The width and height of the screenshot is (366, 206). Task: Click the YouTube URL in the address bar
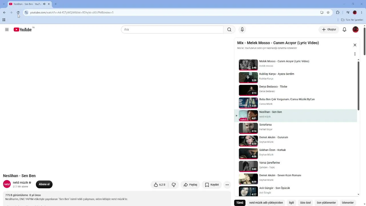click(72, 13)
